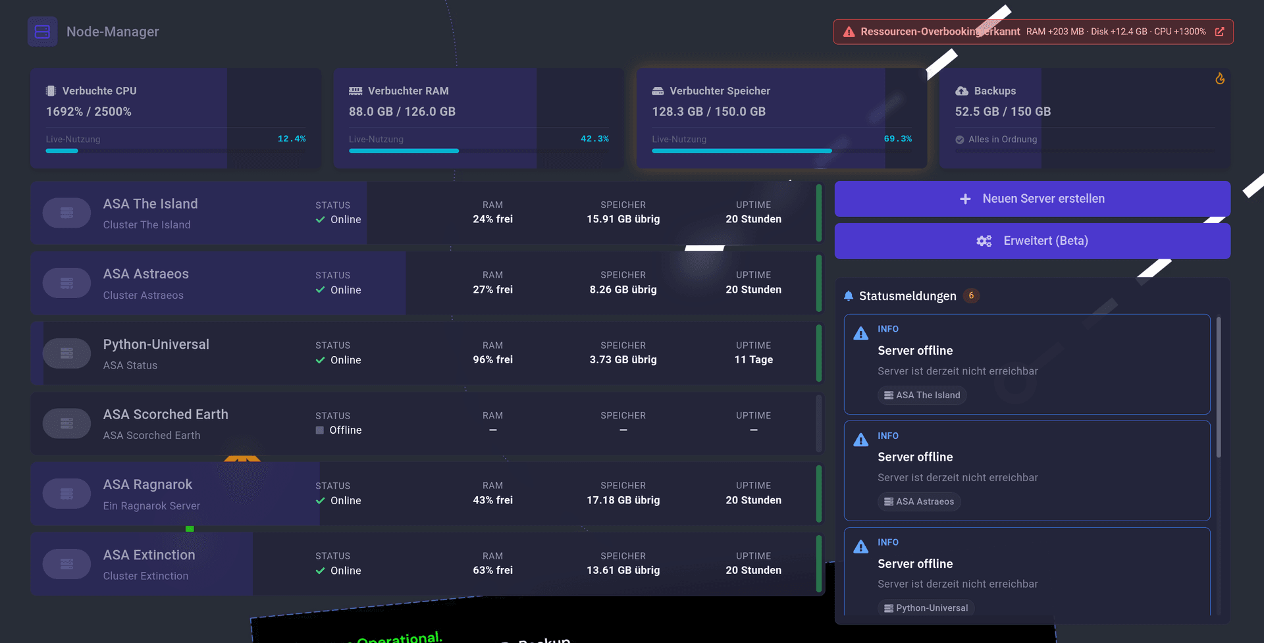This screenshot has height=643, width=1264.
Task: Open the Ressourcen-Overbooking erkannt alert
Action: [1033, 32]
